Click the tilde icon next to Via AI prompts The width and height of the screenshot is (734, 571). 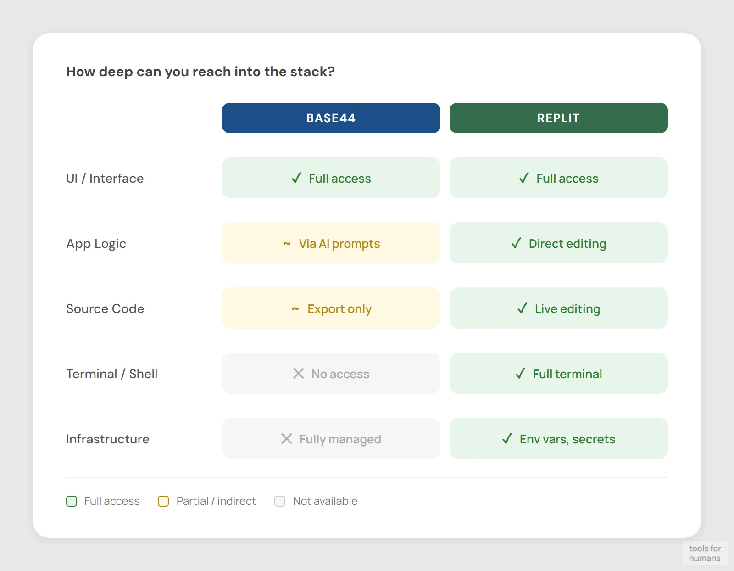[x=287, y=244]
